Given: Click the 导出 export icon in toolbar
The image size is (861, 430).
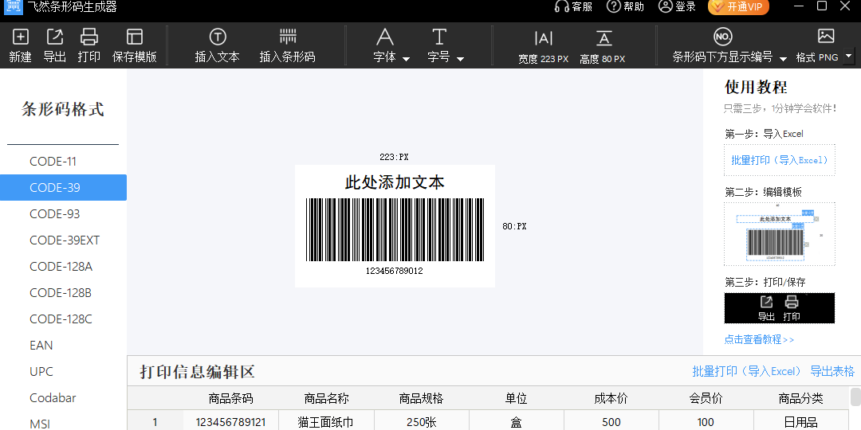Looking at the screenshot, I should click(x=54, y=37).
